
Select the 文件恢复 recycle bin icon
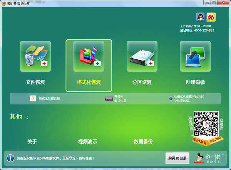(35, 56)
